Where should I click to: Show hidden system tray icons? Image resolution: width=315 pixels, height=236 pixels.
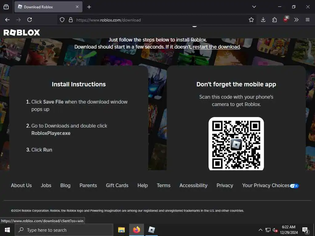(260, 230)
